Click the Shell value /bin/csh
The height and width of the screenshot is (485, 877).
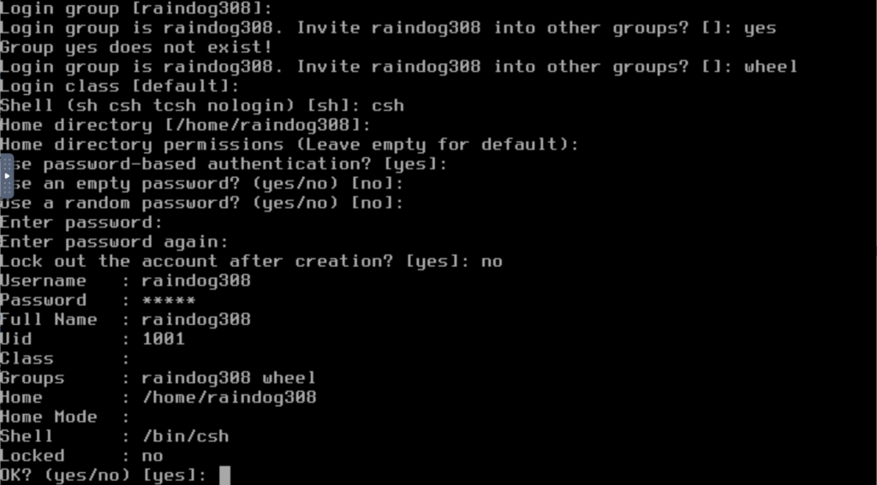click(x=186, y=436)
